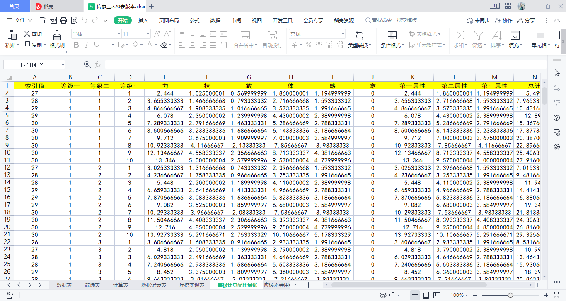Open the 插入 (Insert) ribbon tab
Image resolution: width=566 pixels, height=301 pixels.
coord(143,20)
